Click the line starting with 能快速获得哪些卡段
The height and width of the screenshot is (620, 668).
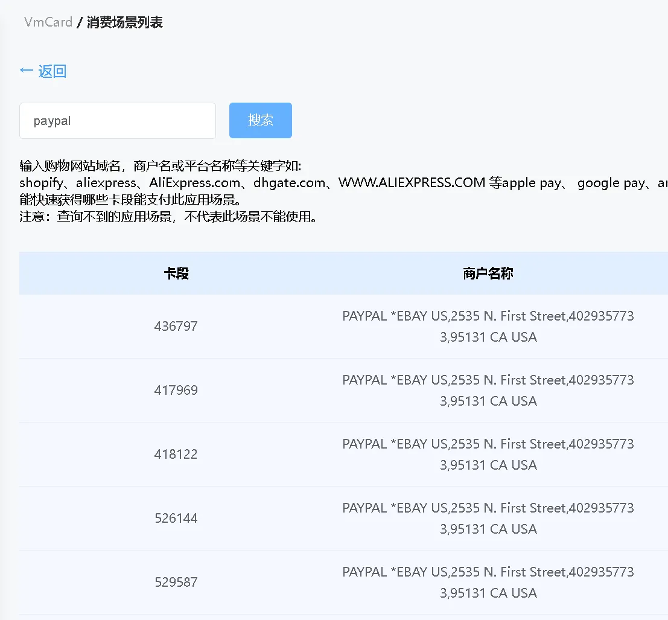click(130, 200)
